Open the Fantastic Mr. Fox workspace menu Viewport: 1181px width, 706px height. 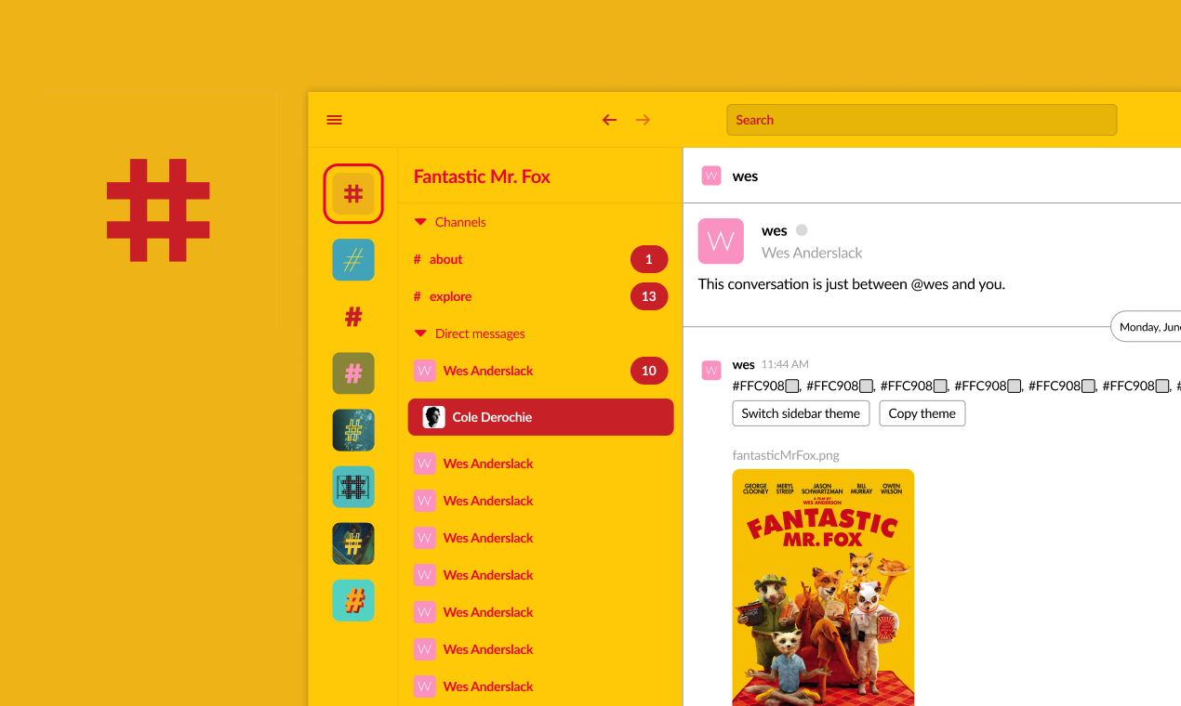482,176
